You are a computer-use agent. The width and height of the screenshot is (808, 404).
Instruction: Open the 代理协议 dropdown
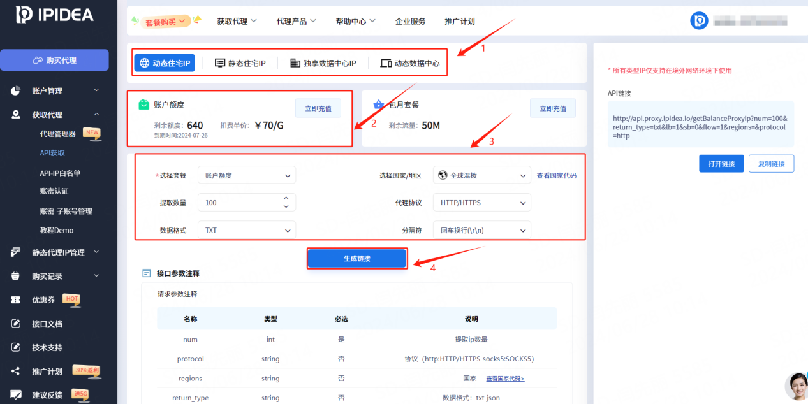pyautogui.click(x=481, y=203)
